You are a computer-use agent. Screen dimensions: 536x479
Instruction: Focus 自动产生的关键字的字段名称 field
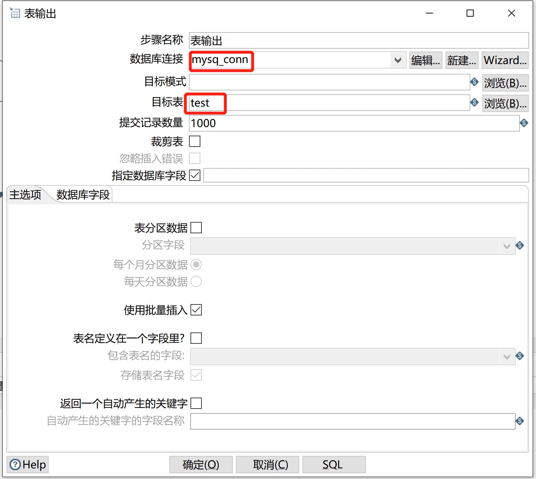pos(353,421)
